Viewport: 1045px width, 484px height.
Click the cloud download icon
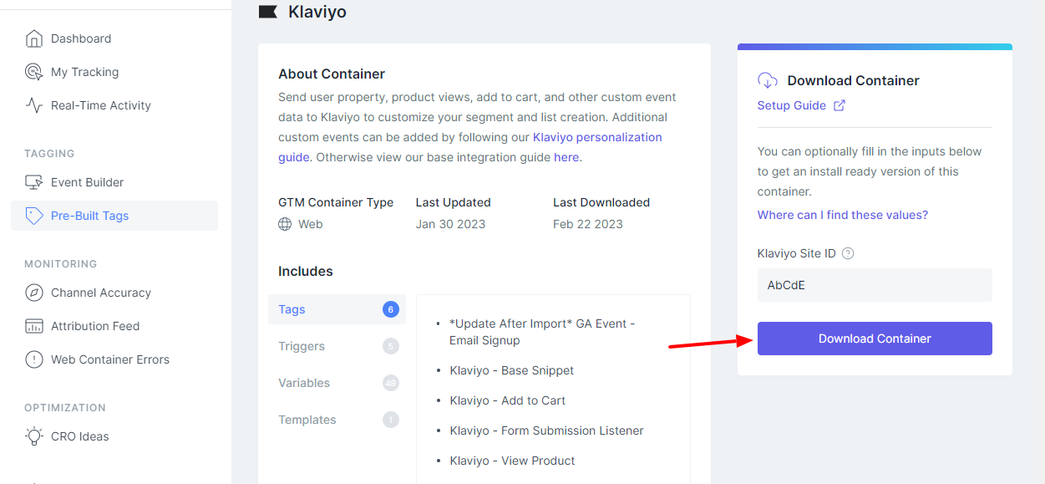click(x=768, y=80)
